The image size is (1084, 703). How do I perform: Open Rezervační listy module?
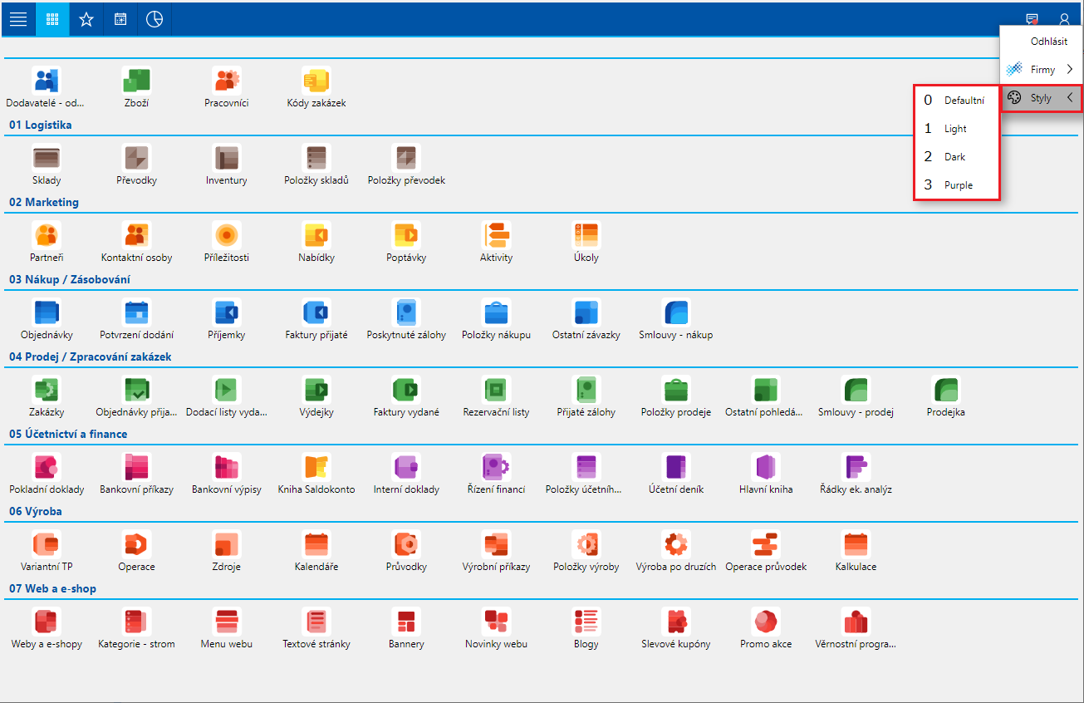click(x=496, y=396)
